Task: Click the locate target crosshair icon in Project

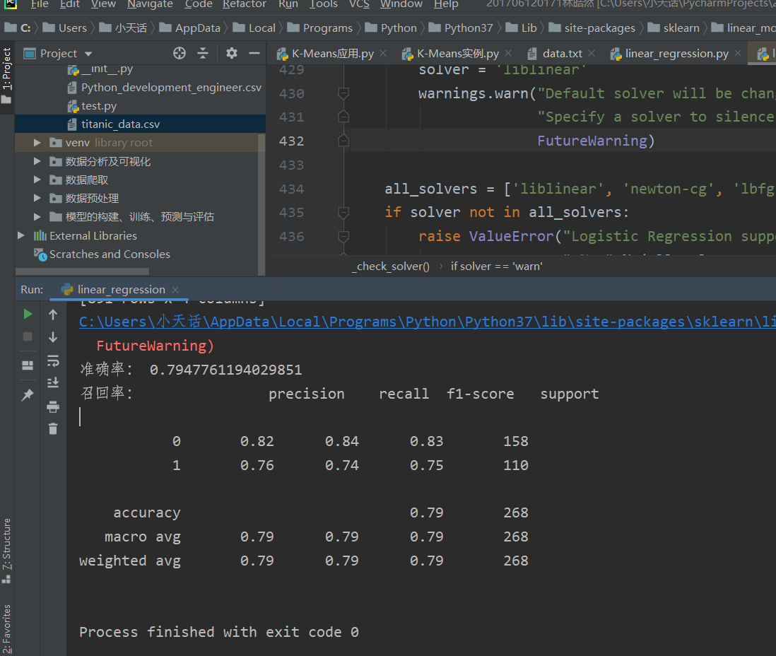Action: click(x=179, y=53)
